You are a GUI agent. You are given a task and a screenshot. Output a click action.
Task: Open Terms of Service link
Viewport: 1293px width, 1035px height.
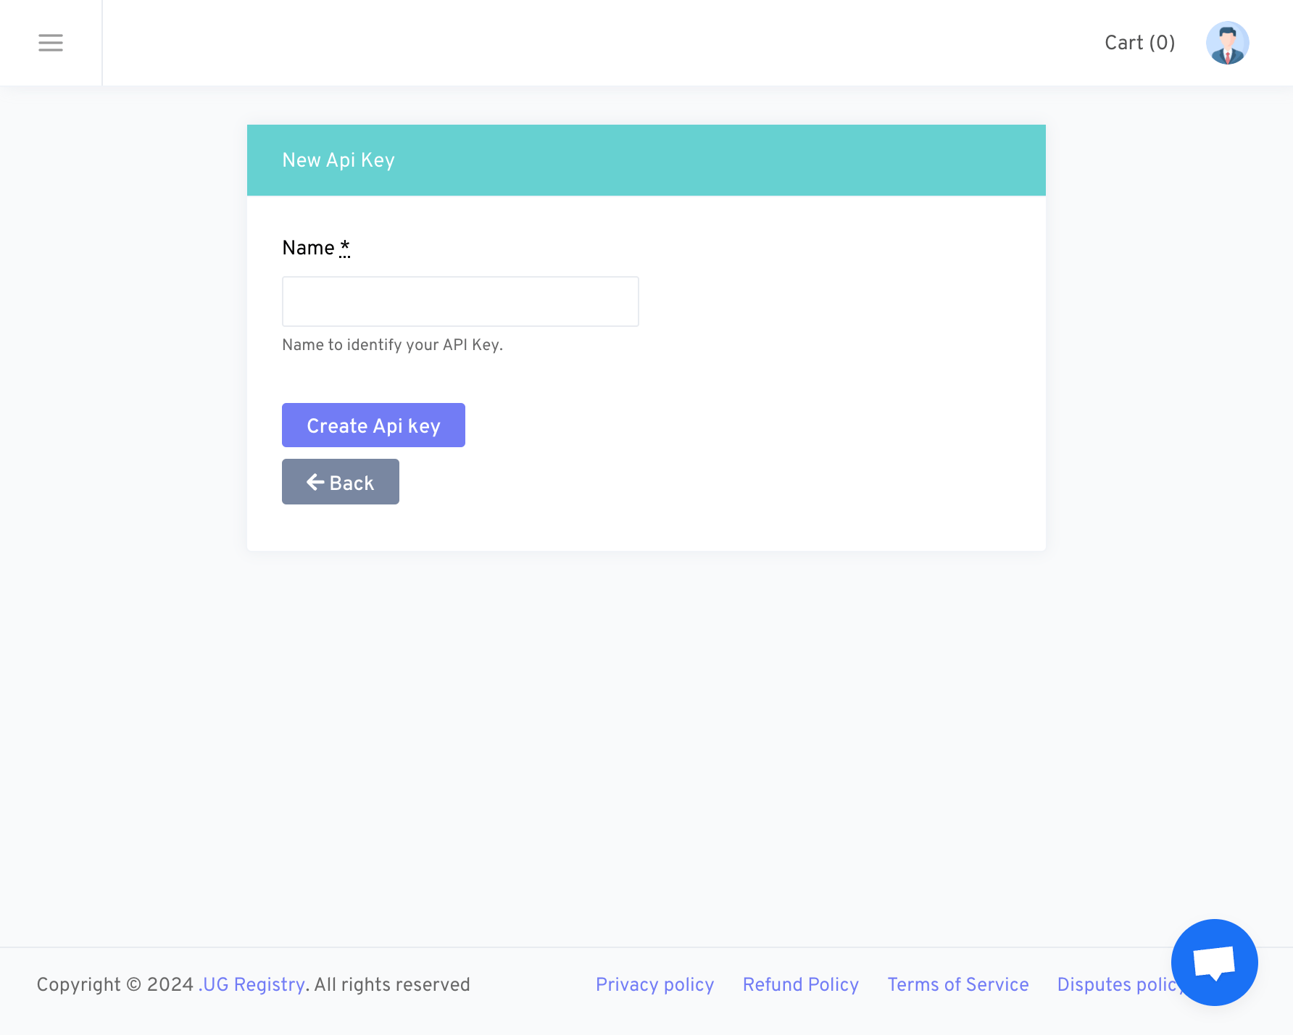pos(957,984)
